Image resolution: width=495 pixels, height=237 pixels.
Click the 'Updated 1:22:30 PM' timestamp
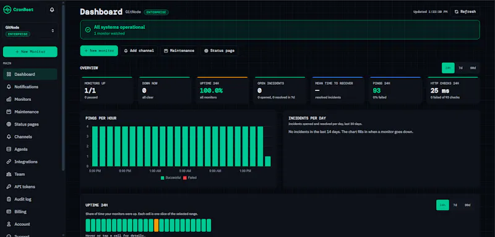click(x=430, y=12)
